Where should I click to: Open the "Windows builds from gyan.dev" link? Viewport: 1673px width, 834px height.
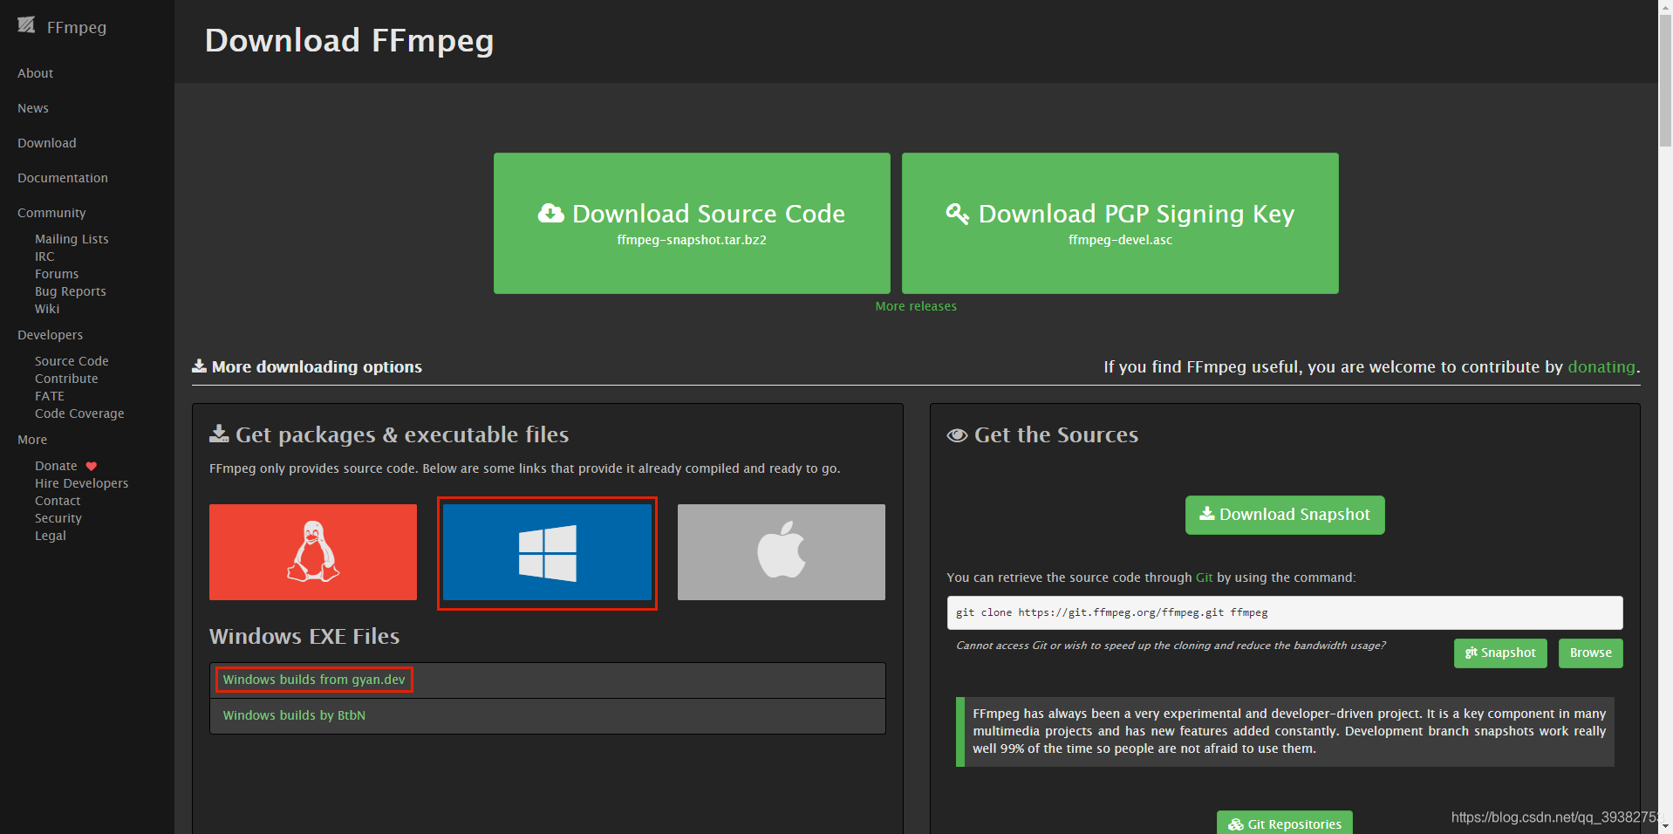click(x=313, y=679)
